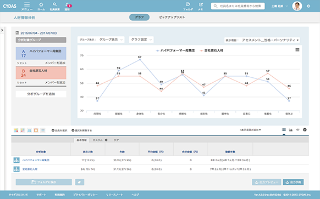
Task: Click 選択を解除する deselect all
Action: (x=81, y=130)
